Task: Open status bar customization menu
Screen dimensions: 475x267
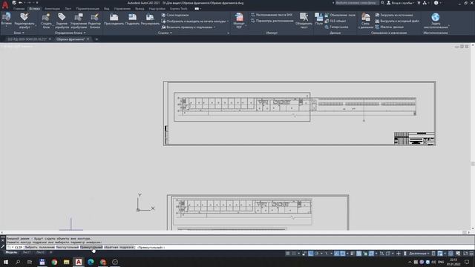Action: [471, 254]
